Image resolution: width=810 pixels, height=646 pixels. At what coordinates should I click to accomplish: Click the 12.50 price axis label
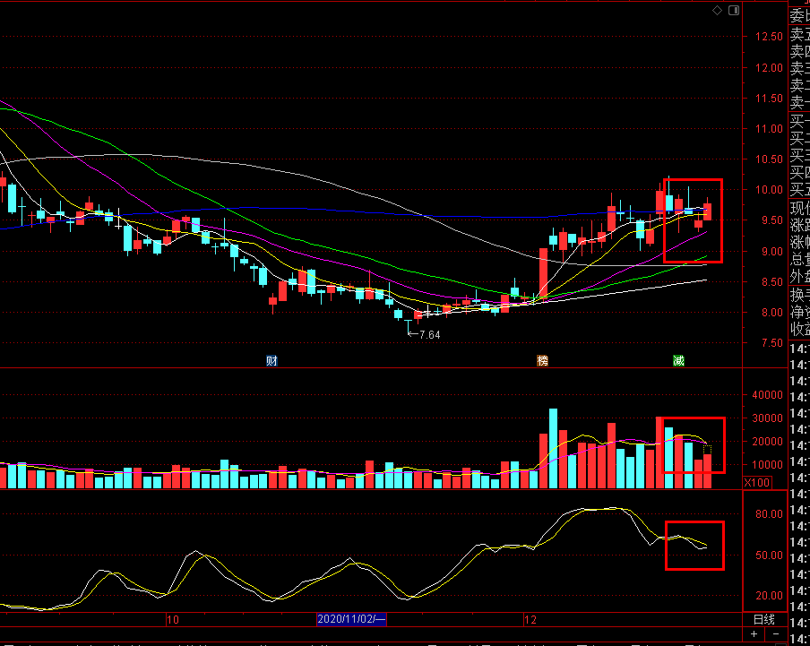[x=769, y=37]
